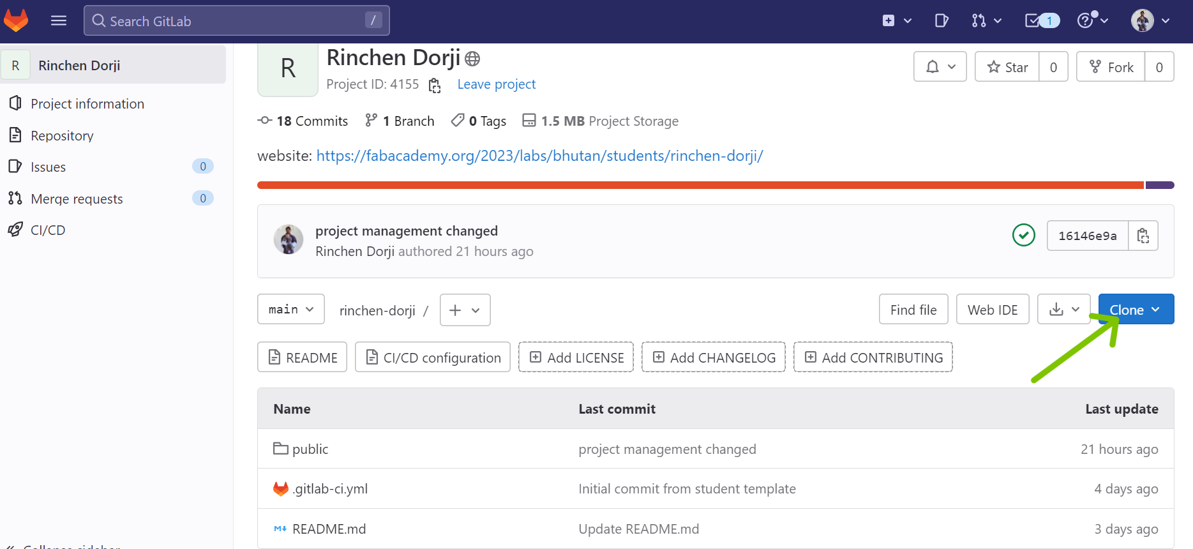Open the issues icon in top bar
The width and height of the screenshot is (1193, 549).
point(942,20)
